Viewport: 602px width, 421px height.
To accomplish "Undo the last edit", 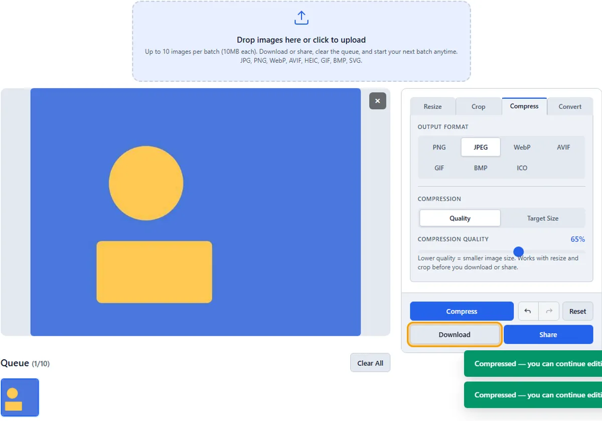I will (x=528, y=311).
